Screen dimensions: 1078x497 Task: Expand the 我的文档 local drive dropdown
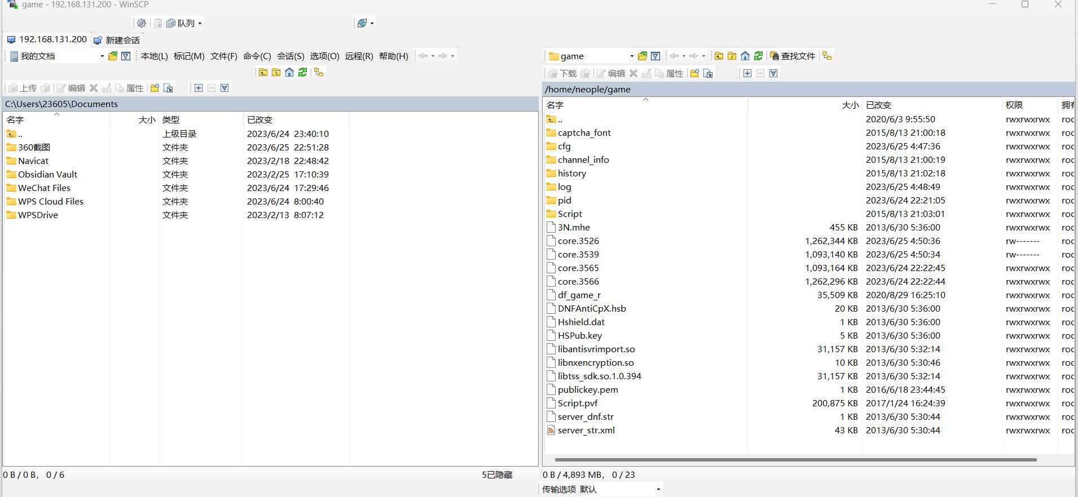click(x=102, y=56)
